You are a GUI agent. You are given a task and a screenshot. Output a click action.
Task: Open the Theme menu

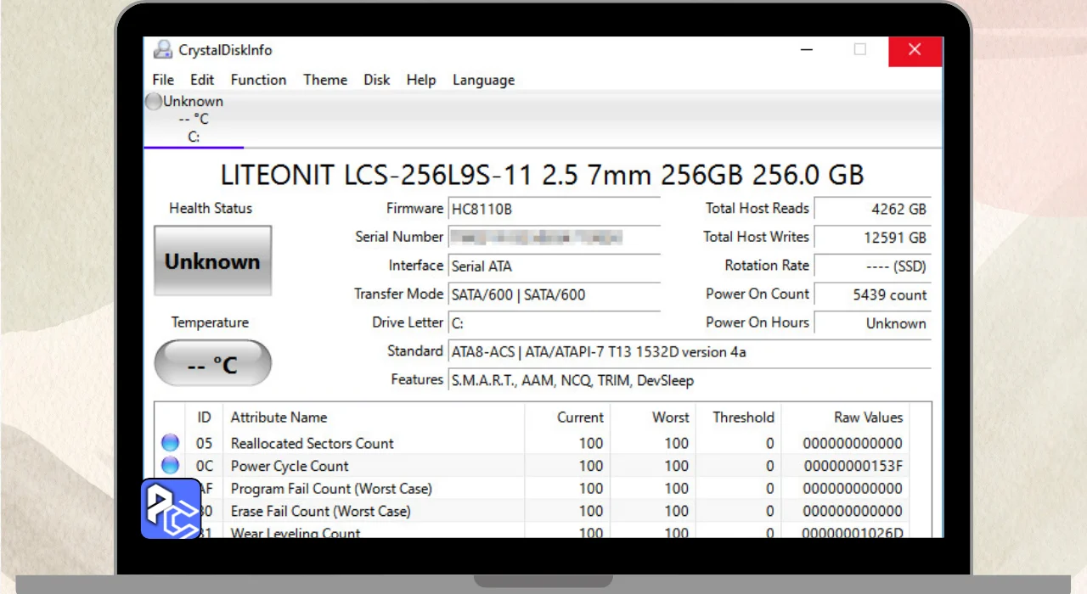coord(325,80)
